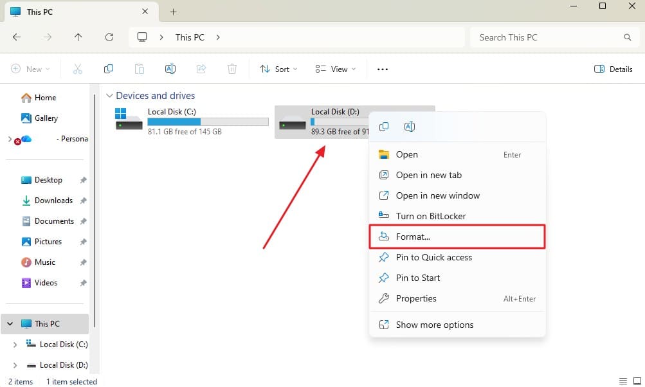Screen dimensions: 645x387
Task: Open Home in navigation pane
Action: (45, 98)
